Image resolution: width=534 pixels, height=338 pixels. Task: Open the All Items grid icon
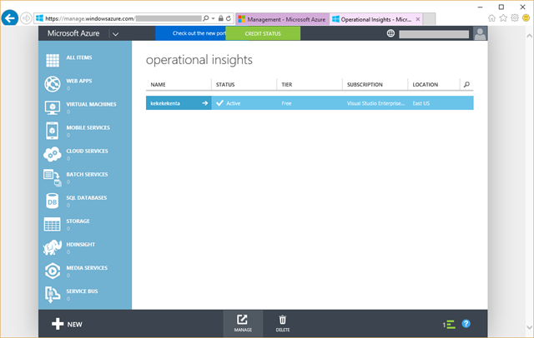(x=53, y=61)
